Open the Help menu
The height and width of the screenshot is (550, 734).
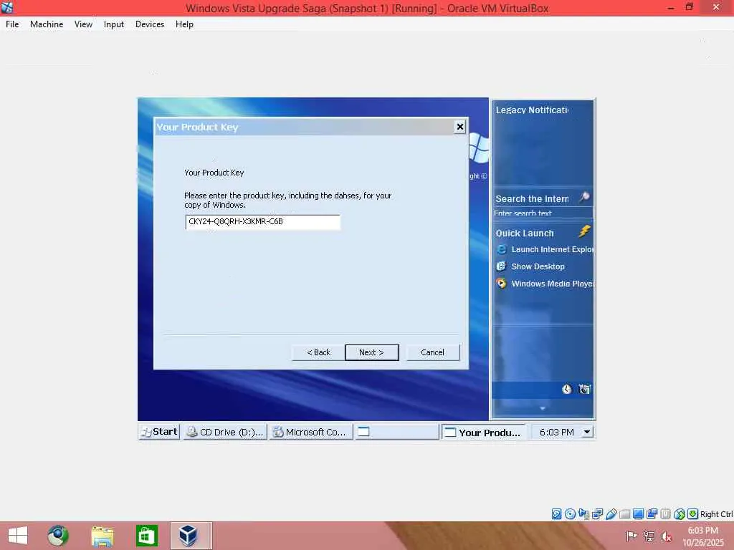pyautogui.click(x=184, y=24)
